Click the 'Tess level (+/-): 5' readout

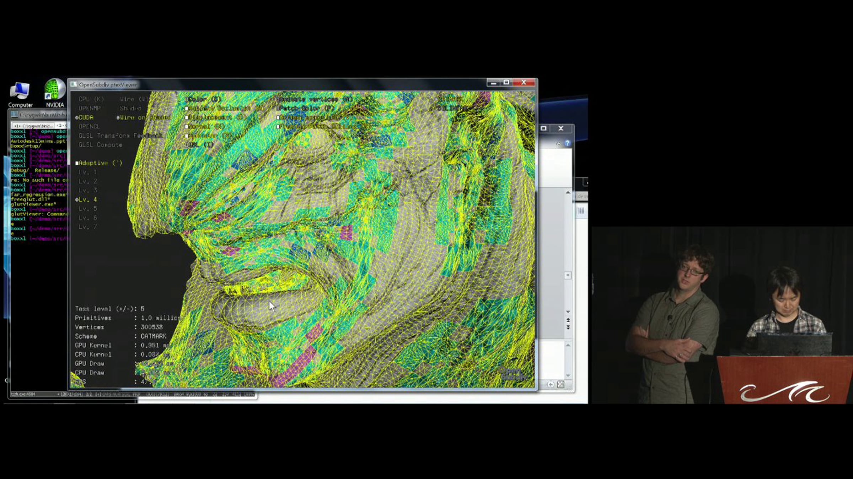pos(109,309)
